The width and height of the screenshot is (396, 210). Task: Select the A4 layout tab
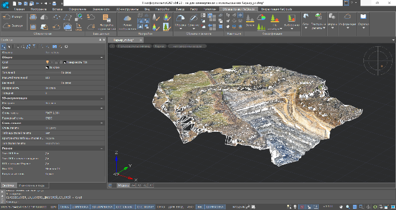133,185
